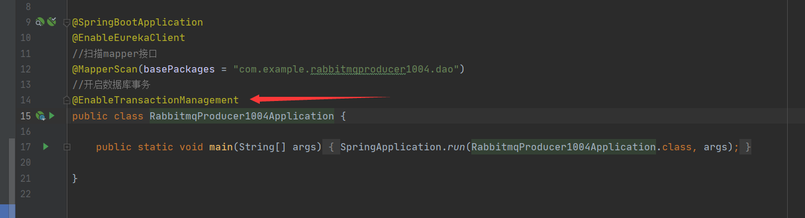Run the main method via line 17's green arrow

46,146
